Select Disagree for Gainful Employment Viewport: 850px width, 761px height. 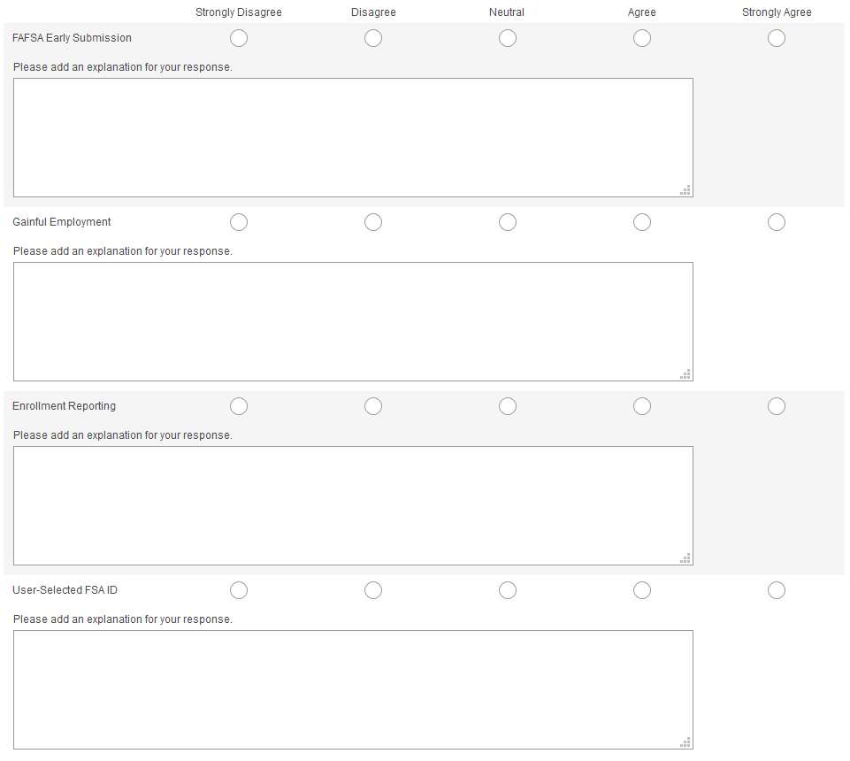[x=373, y=222]
